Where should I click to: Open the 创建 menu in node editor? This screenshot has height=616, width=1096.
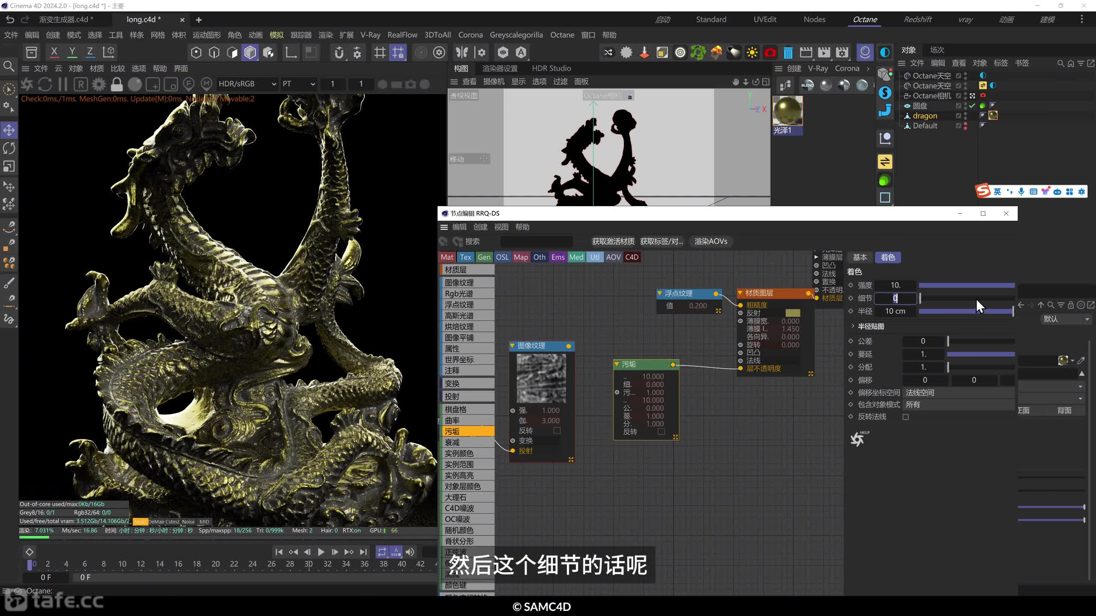click(x=480, y=227)
